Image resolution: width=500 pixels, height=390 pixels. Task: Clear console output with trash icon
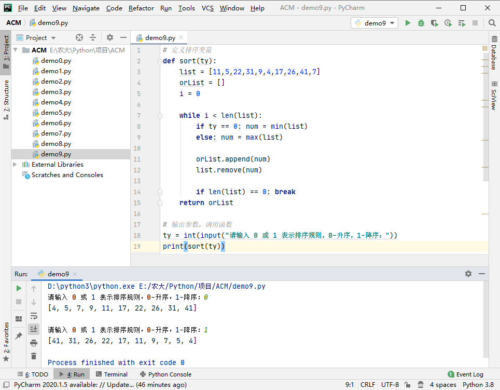(34, 356)
